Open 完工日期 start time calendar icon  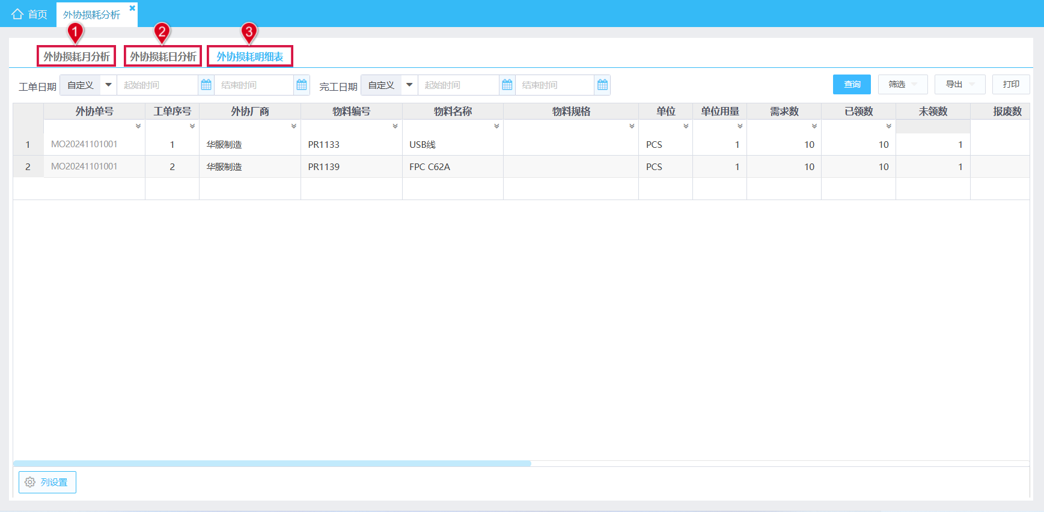click(507, 85)
